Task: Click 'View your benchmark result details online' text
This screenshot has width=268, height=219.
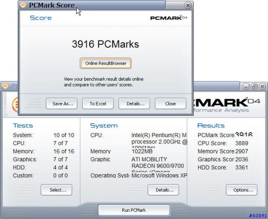Action: 103,79
